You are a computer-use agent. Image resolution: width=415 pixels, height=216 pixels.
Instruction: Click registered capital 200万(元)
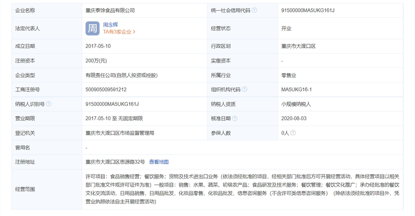click(x=96, y=61)
